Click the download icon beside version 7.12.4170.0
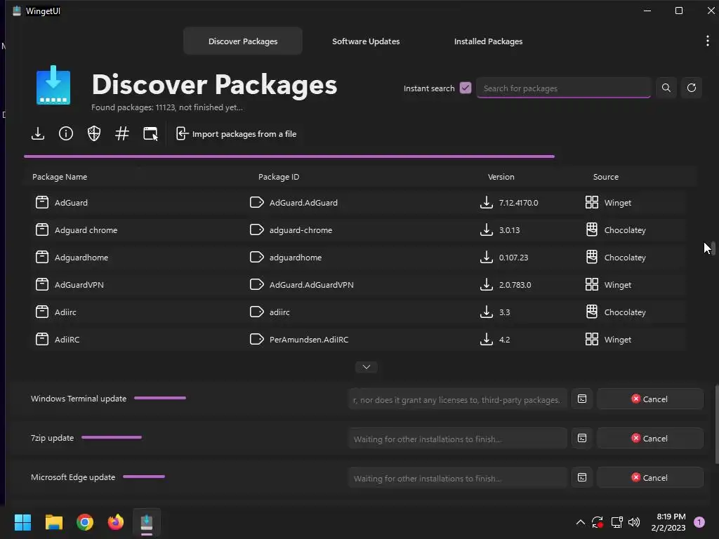The height and width of the screenshot is (539, 719). 486,203
